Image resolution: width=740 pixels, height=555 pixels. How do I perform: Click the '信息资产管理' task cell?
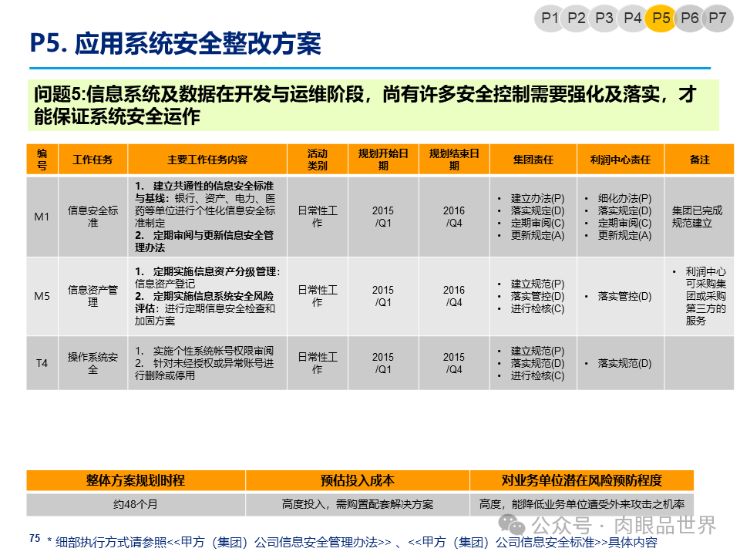coord(92,296)
